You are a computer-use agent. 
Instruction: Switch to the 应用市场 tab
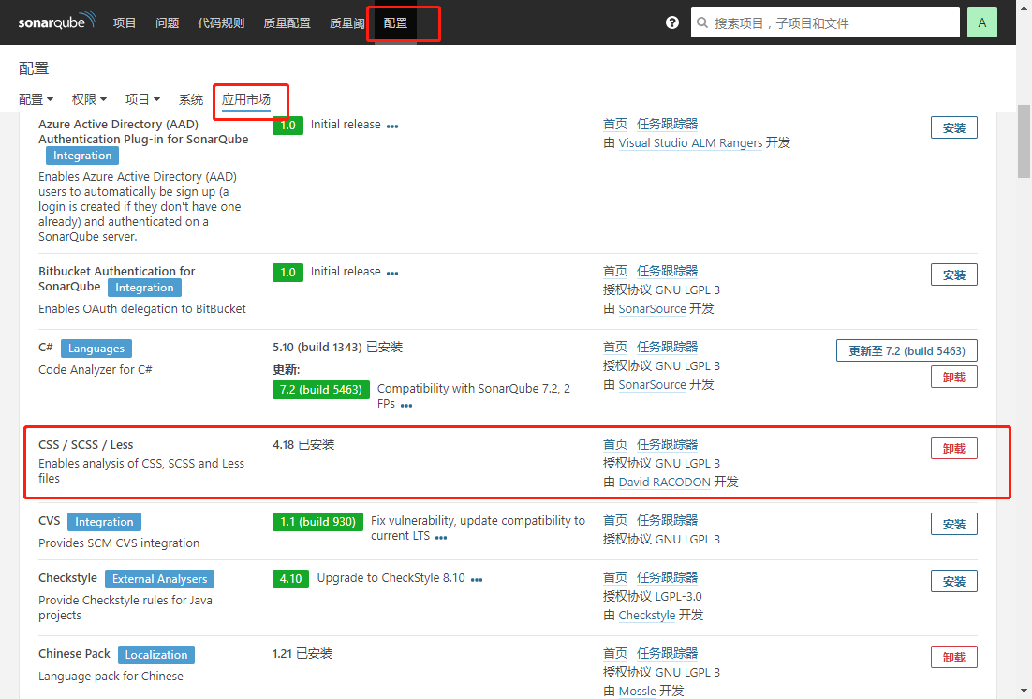pyautogui.click(x=246, y=99)
